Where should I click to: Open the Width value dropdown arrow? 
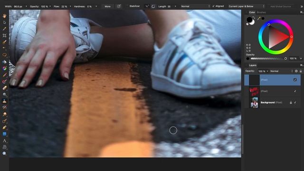click(x=26, y=6)
